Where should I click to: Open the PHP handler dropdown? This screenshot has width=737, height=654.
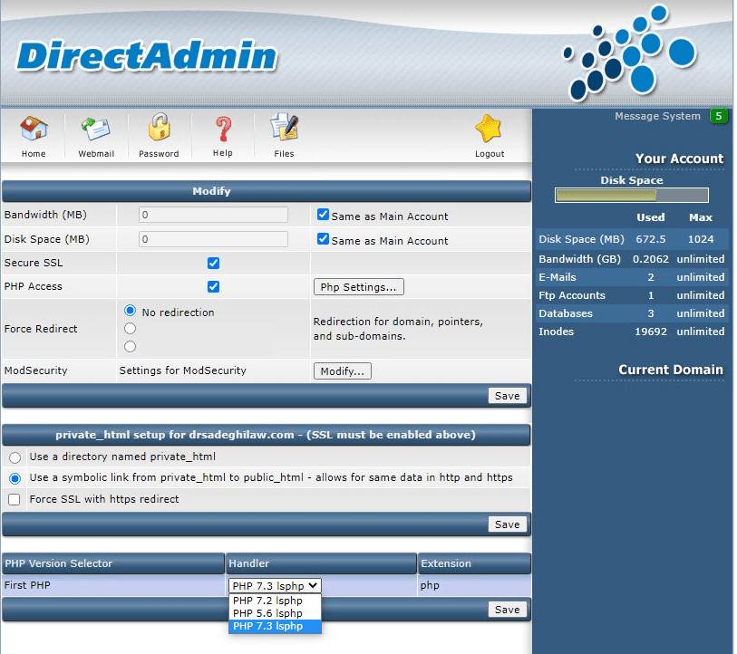coord(275,586)
